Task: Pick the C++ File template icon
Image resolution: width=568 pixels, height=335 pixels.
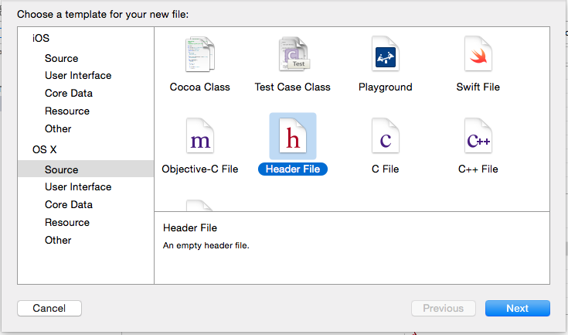Action: (x=478, y=136)
